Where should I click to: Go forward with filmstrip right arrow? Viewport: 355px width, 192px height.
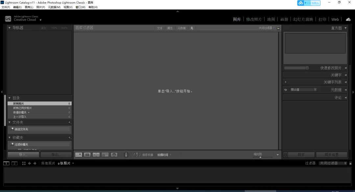[35, 163]
